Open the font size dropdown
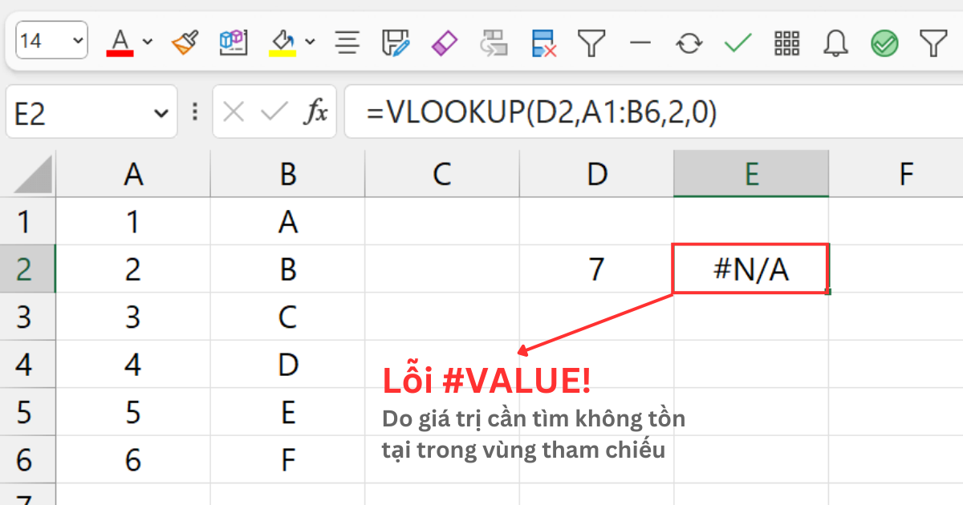The height and width of the screenshot is (505, 963). [77, 40]
